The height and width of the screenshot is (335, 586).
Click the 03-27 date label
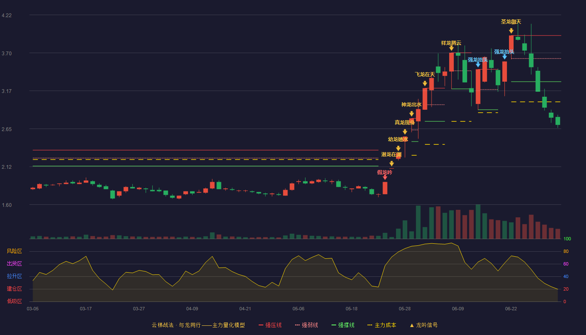click(139, 309)
